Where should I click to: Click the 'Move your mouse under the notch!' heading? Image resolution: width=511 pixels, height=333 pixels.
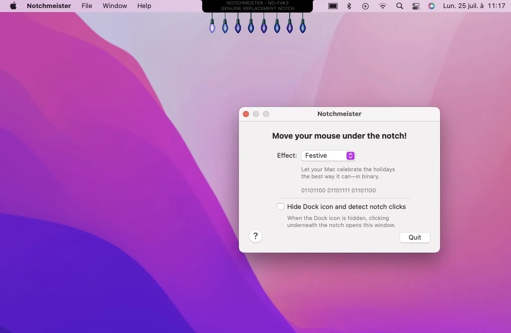339,136
